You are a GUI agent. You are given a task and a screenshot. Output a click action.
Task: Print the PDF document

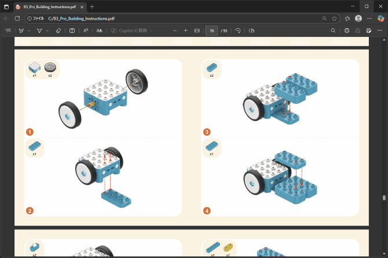pyautogui.click(x=346, y=30)
